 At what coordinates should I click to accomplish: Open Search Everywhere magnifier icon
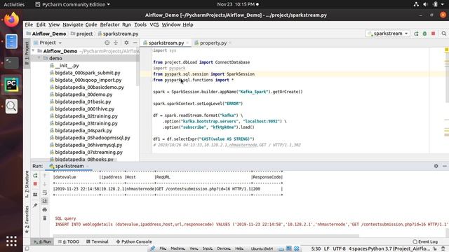(443, 34)
